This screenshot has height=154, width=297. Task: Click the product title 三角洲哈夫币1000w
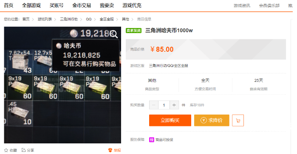169,31
